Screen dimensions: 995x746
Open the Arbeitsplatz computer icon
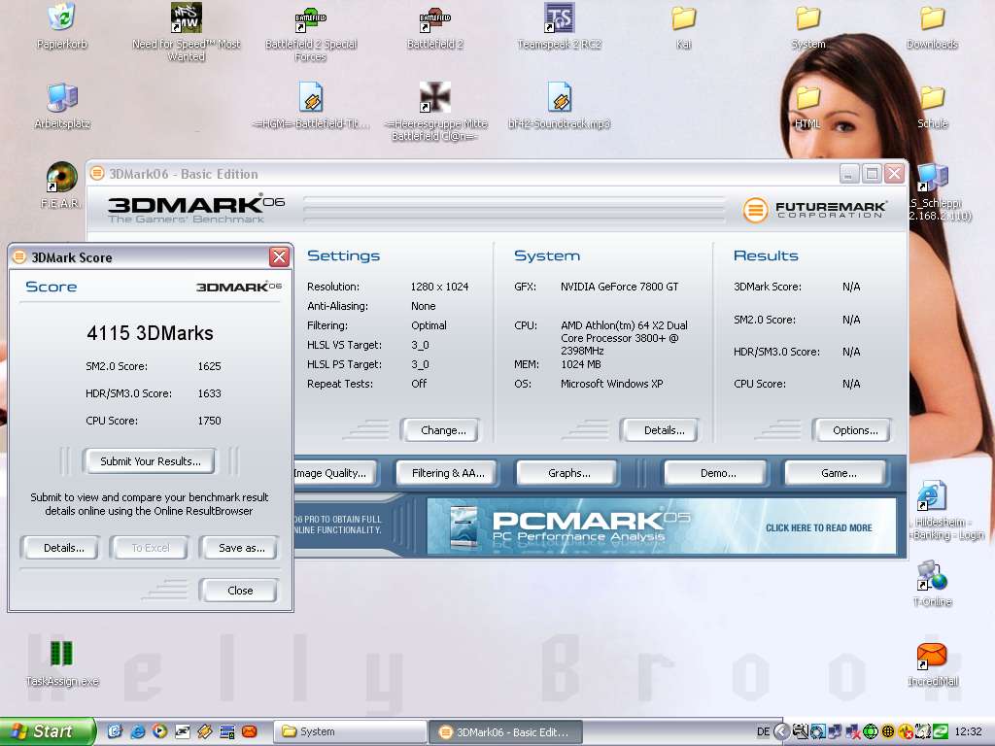pos(62,98)
